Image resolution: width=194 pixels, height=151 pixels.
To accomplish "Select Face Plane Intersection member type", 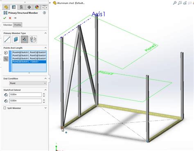I will [33, 39].
